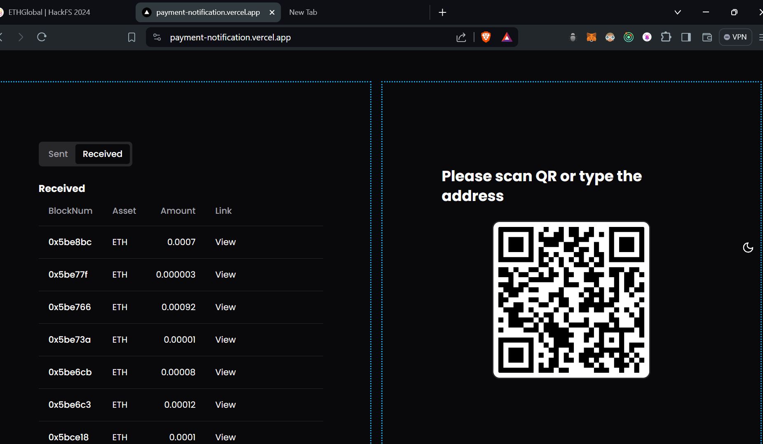The width and height of the screenshot is (763, 444).
Task: Open the Brave Wallet icon
Action: [707, 37]
